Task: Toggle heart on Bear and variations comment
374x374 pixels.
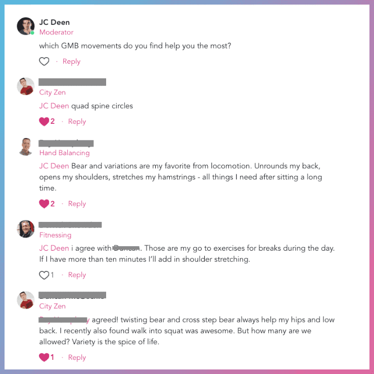Action: pyautogui.click(x=44, y=204)
